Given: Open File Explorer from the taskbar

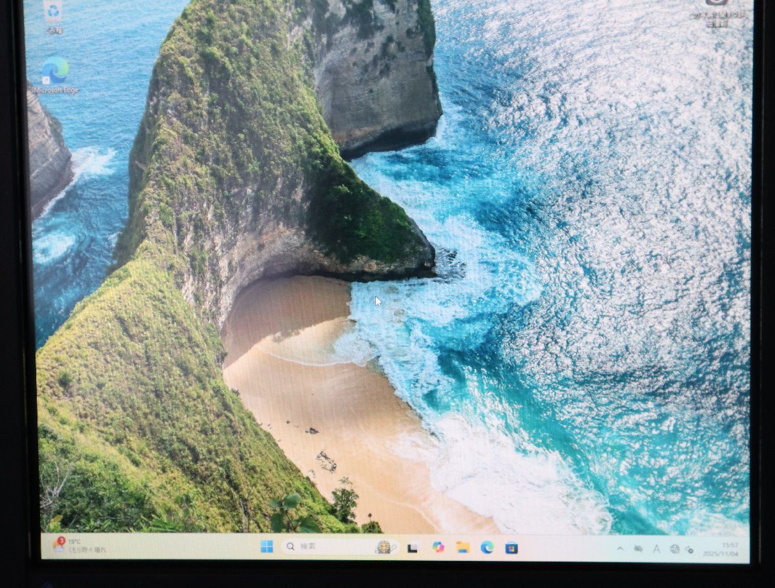Looking at the screenshot, I should pos(462,547).
